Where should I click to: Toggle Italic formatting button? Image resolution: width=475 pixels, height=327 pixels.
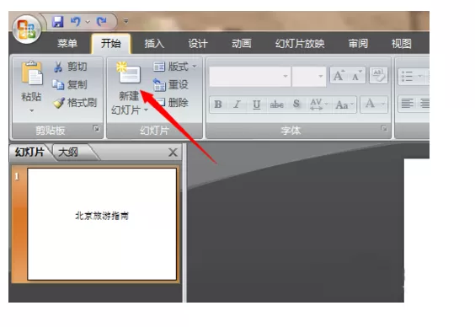tap(237, 105)
